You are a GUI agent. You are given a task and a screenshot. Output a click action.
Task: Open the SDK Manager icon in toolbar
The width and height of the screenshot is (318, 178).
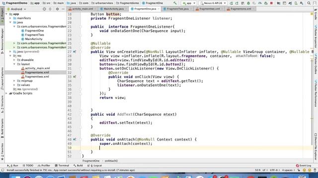302,3
